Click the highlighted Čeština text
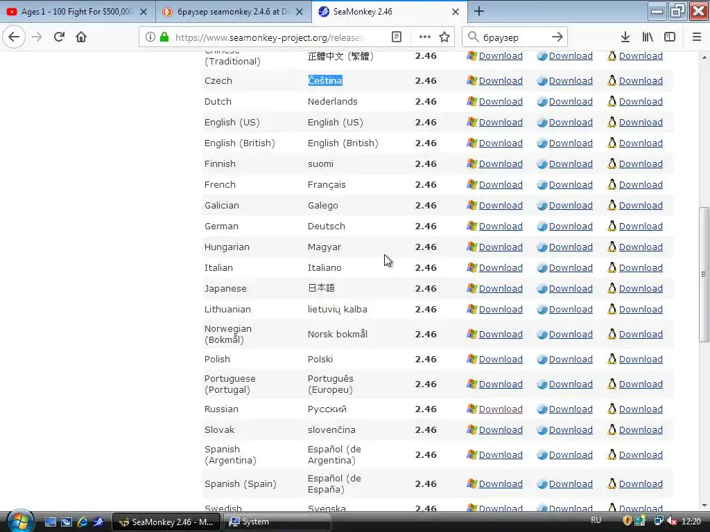 [x=324, y=80]
